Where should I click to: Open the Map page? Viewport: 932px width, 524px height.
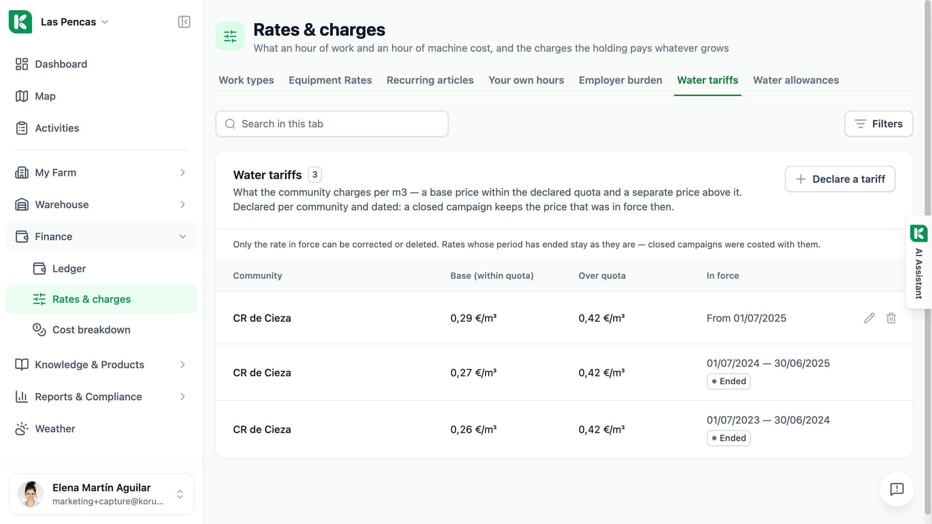tap(101, 96)
